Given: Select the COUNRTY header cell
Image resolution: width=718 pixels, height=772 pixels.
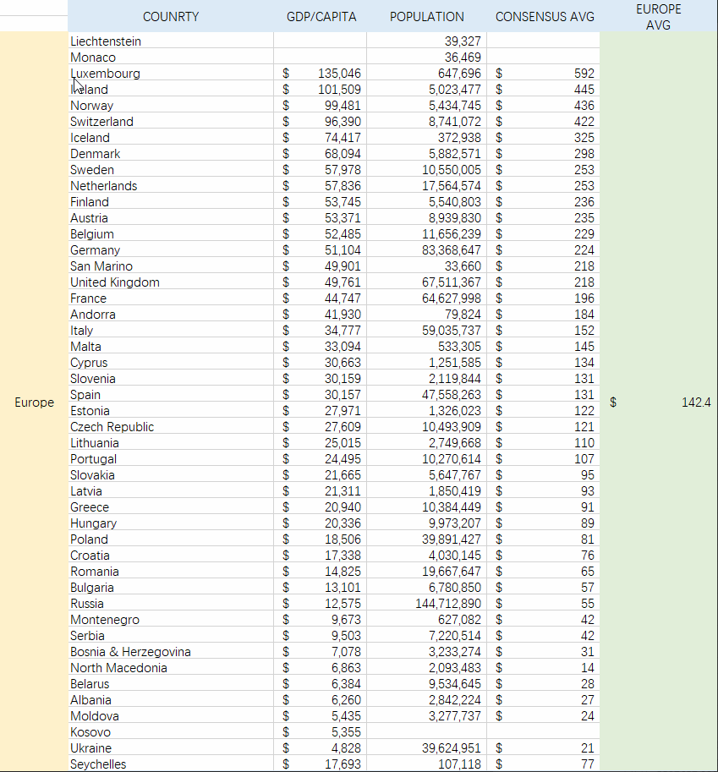Looking at the screenshot, I should (170, 16).
